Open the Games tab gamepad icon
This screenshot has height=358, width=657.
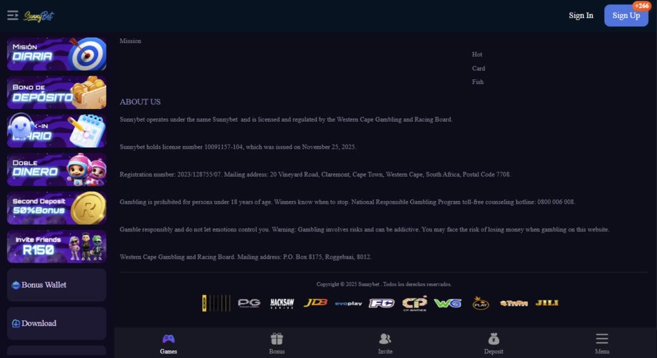pos(169,339)
